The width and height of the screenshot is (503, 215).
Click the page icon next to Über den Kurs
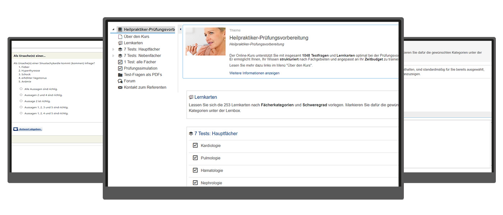pos(120,37)
